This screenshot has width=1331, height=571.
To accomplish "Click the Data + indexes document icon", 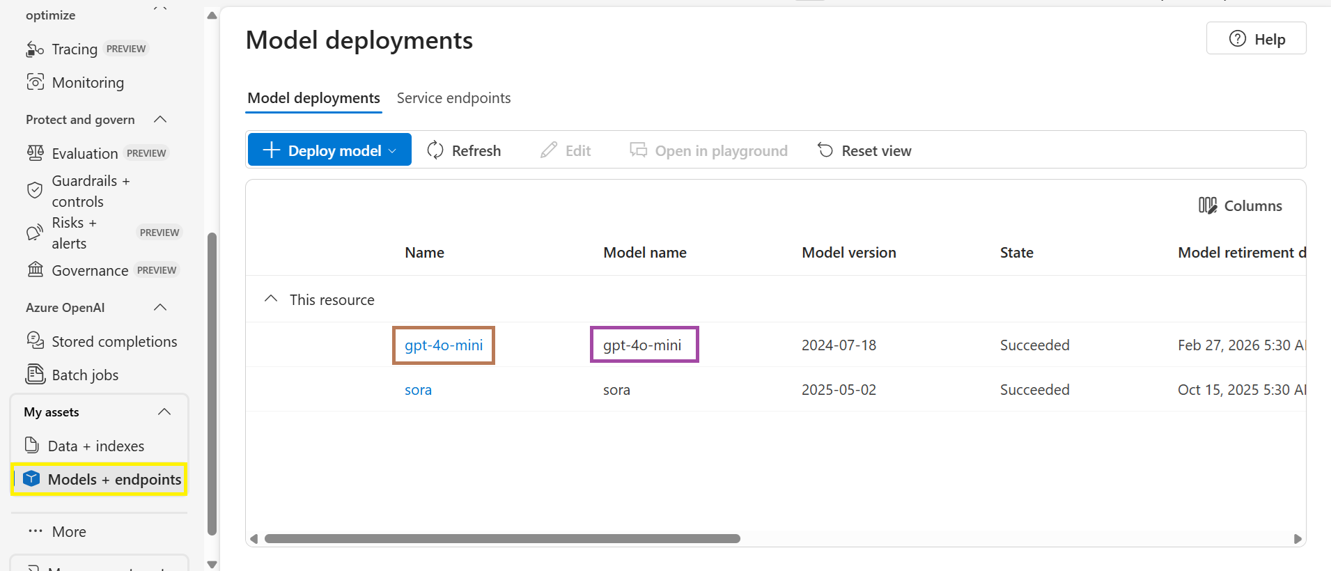I will point(31,445).
